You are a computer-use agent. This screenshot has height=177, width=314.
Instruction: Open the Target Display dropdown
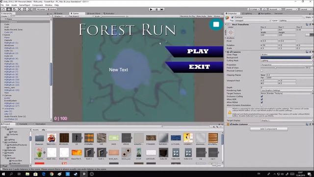click(x=287, y=120)
